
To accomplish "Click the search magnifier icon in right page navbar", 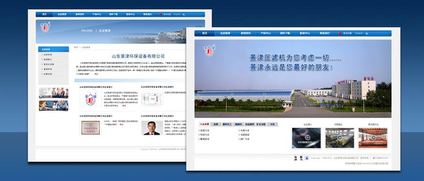I will [367, 33].
